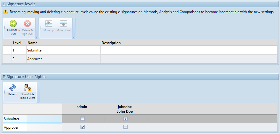280x134 pixels.
Task: Click the Level column header
Action: pos(17,43)
